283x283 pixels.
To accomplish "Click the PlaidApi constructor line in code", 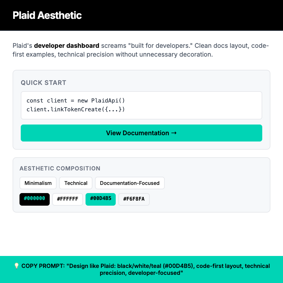I will [75, 100].
